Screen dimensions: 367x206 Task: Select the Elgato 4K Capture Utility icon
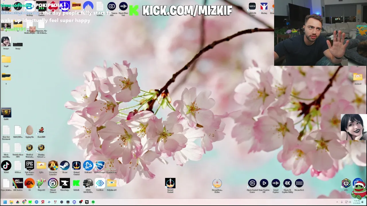pos(287,183)
